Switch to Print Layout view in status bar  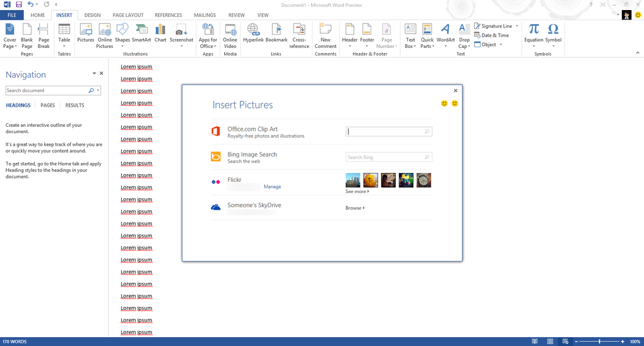click(x=550, y=342)
